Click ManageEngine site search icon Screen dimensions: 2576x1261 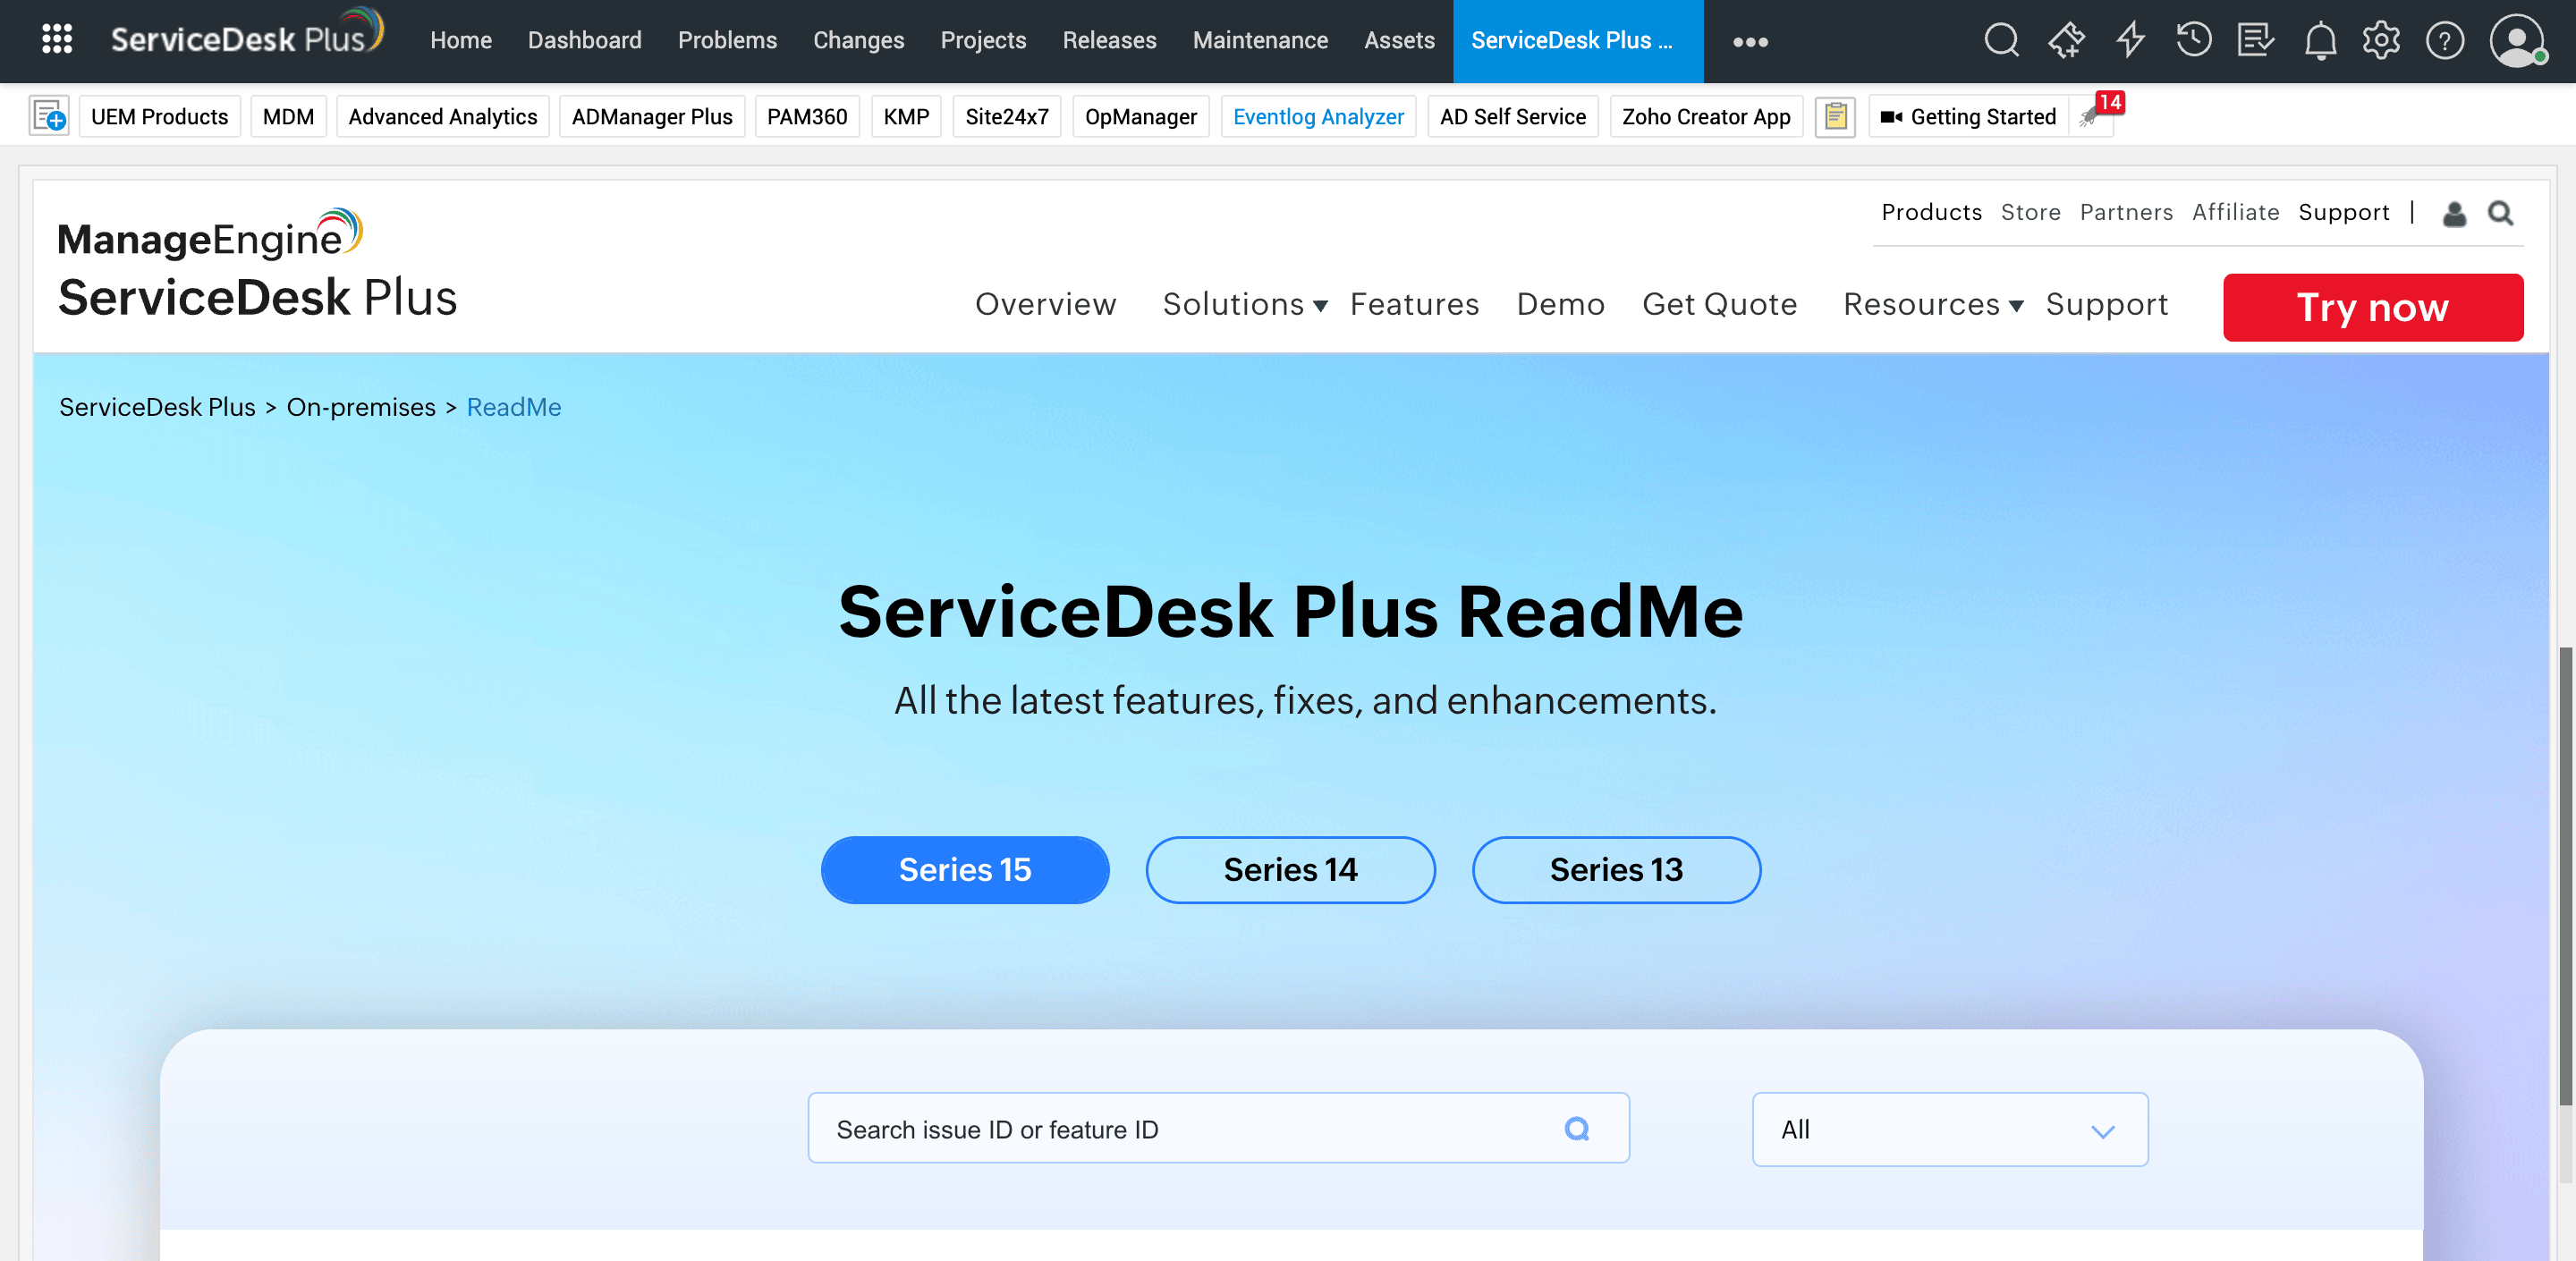tap(2500, 213)
